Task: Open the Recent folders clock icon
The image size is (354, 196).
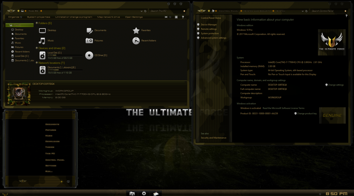Action: pyautogui.click(x=136, y=40)
